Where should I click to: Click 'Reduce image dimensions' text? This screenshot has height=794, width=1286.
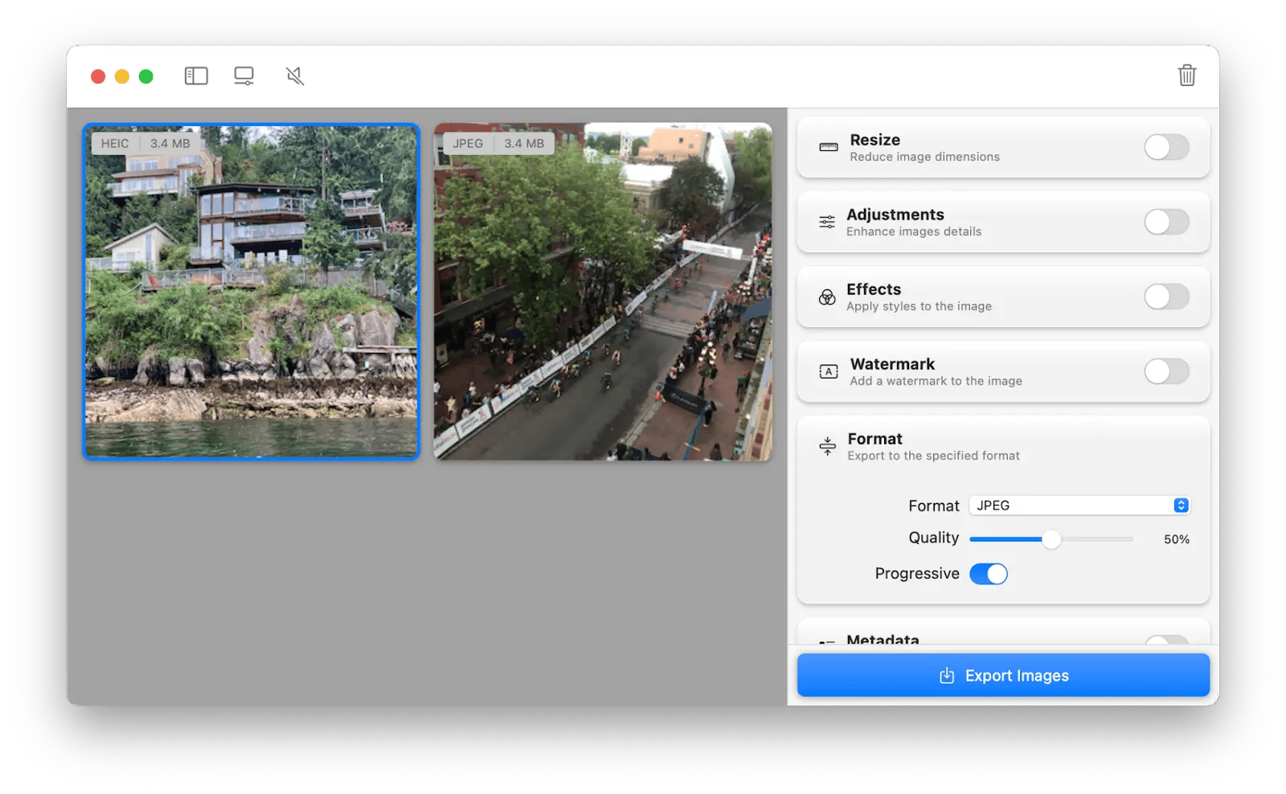click(924, 157)
